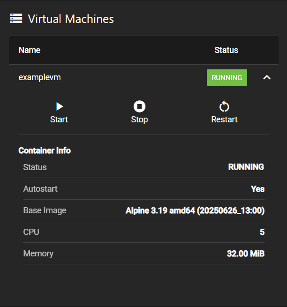
Task: Click the Stop text label
Action: 139,120
